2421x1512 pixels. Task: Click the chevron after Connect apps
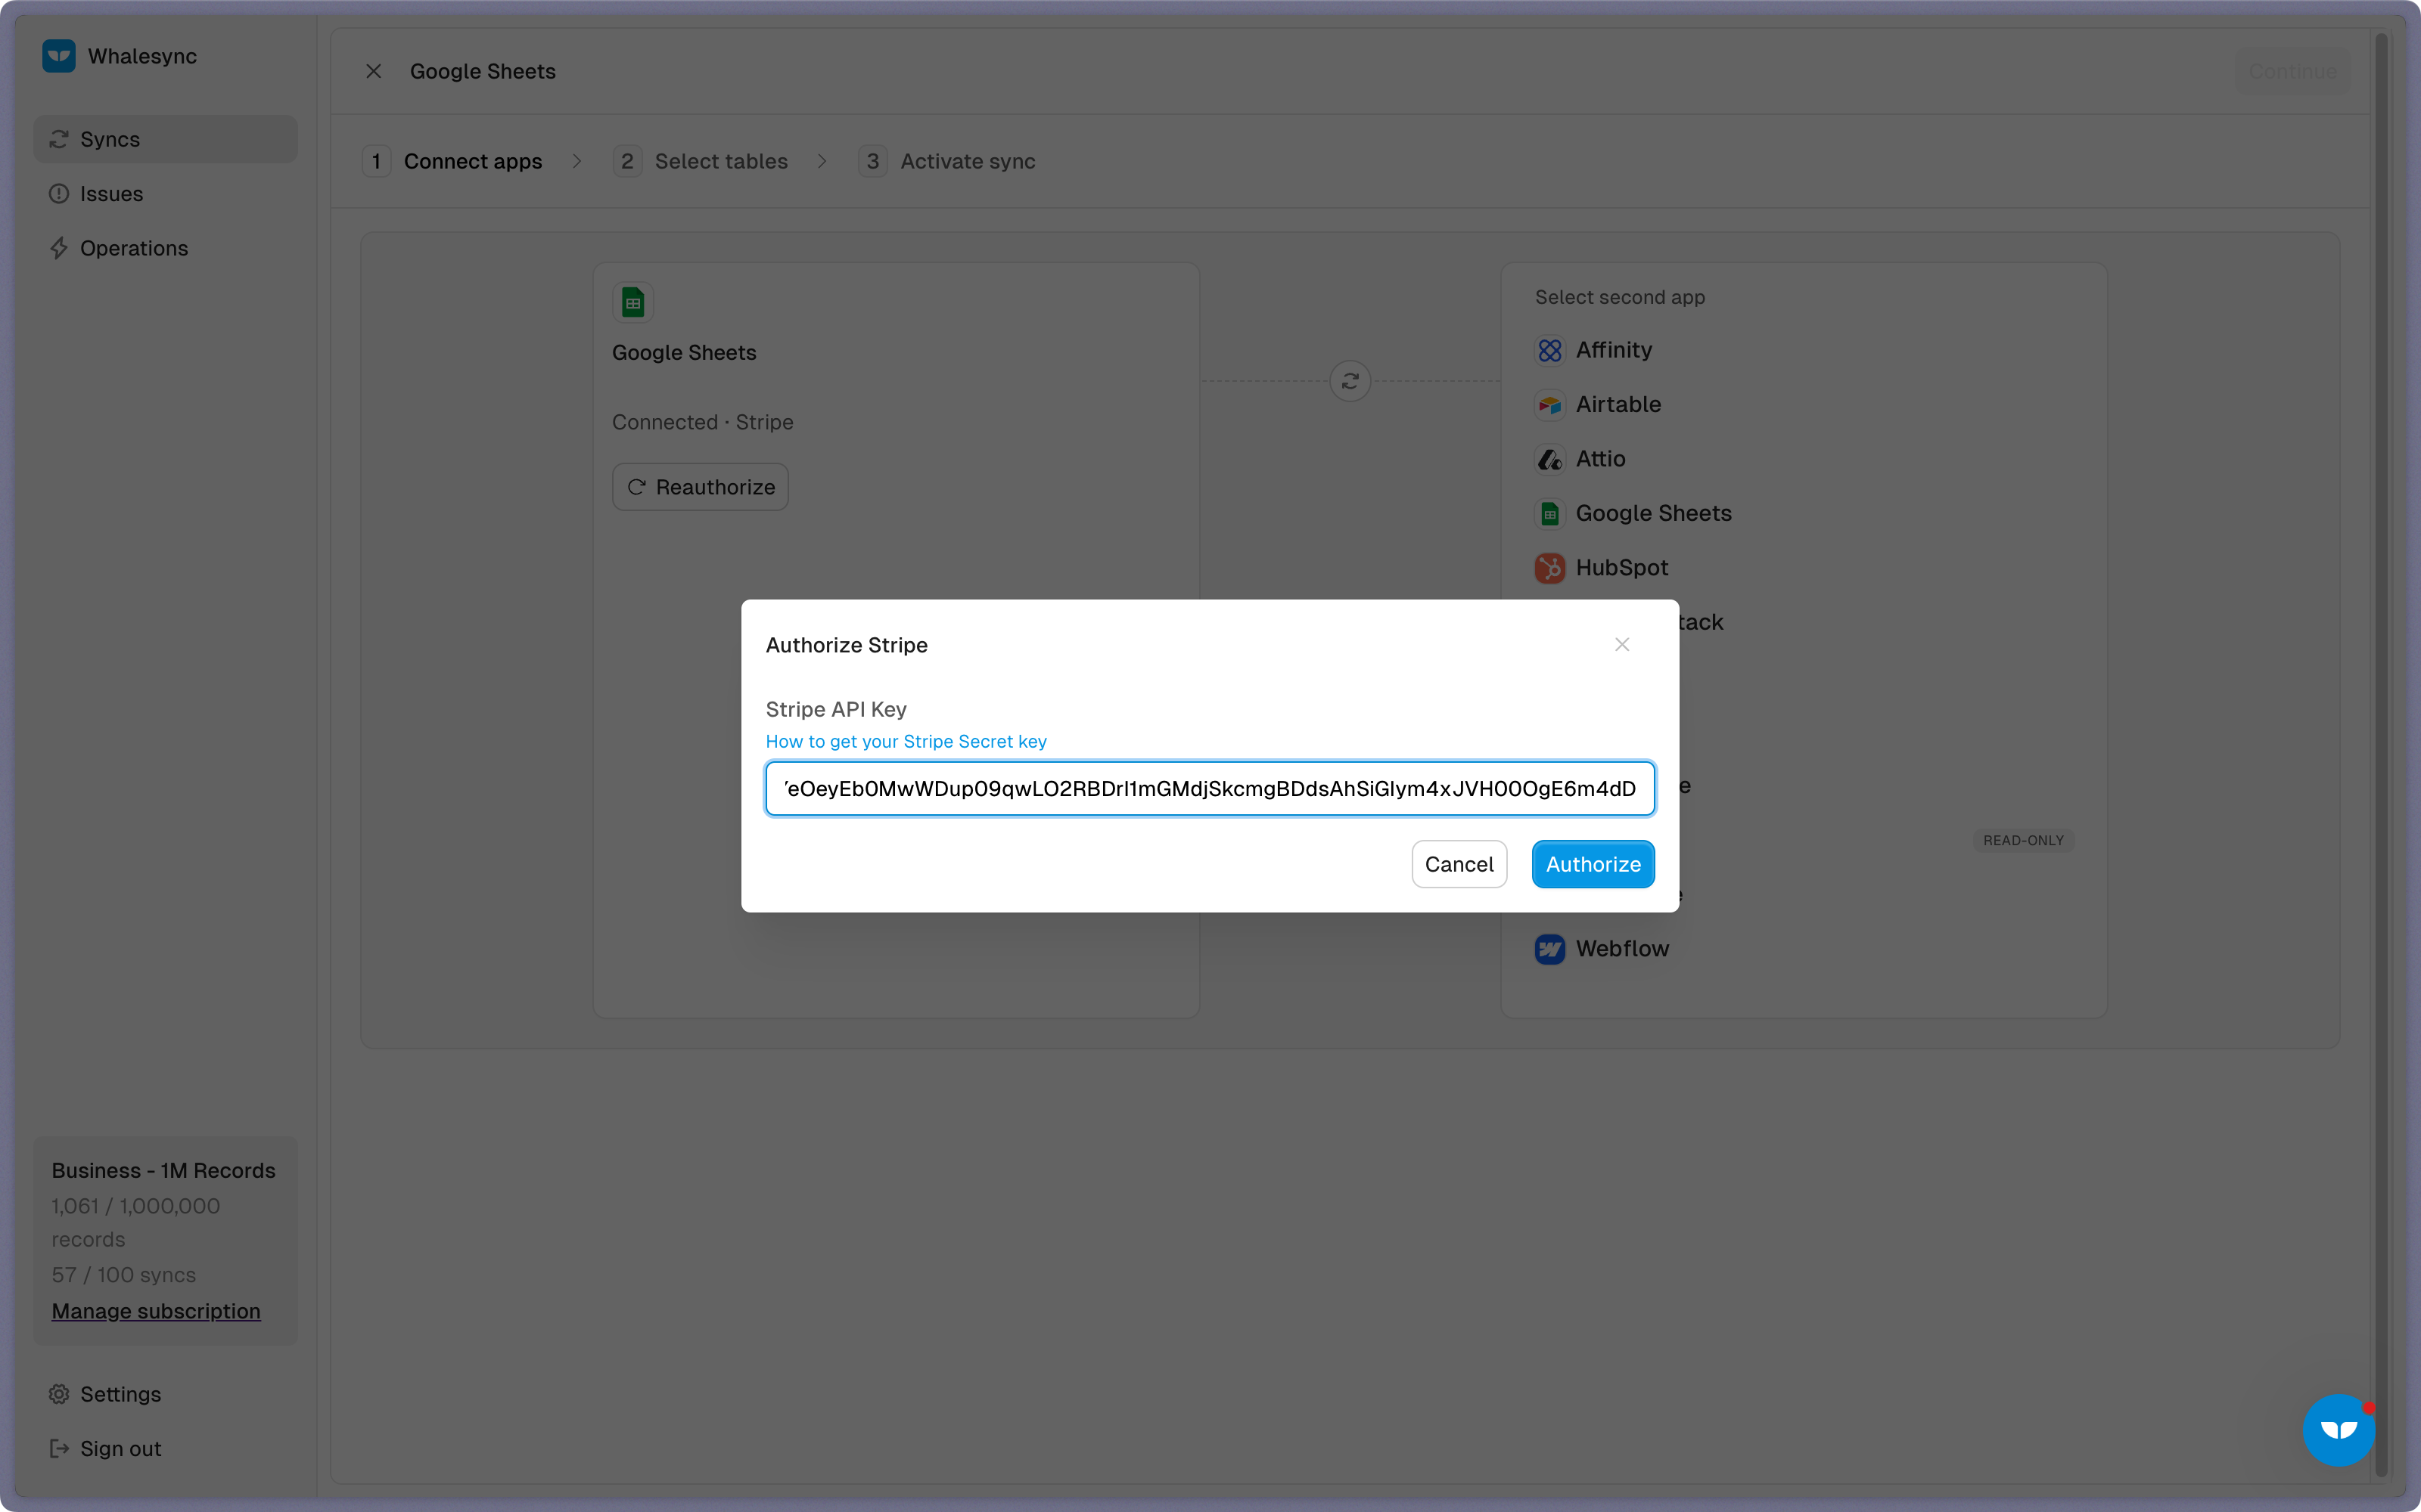(x=577, y=161)
